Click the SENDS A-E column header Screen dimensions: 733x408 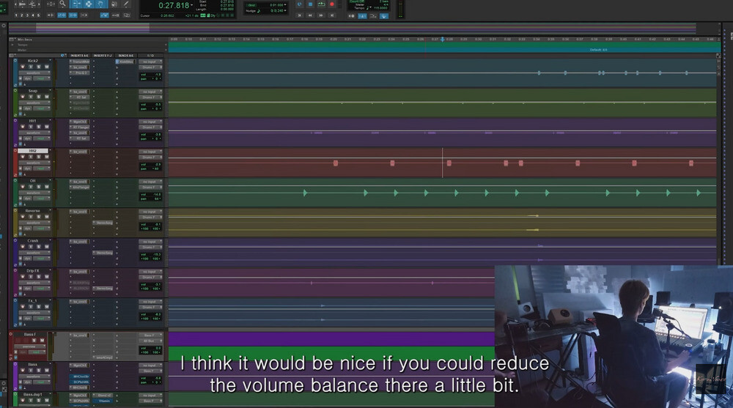(x=125, y=55)
